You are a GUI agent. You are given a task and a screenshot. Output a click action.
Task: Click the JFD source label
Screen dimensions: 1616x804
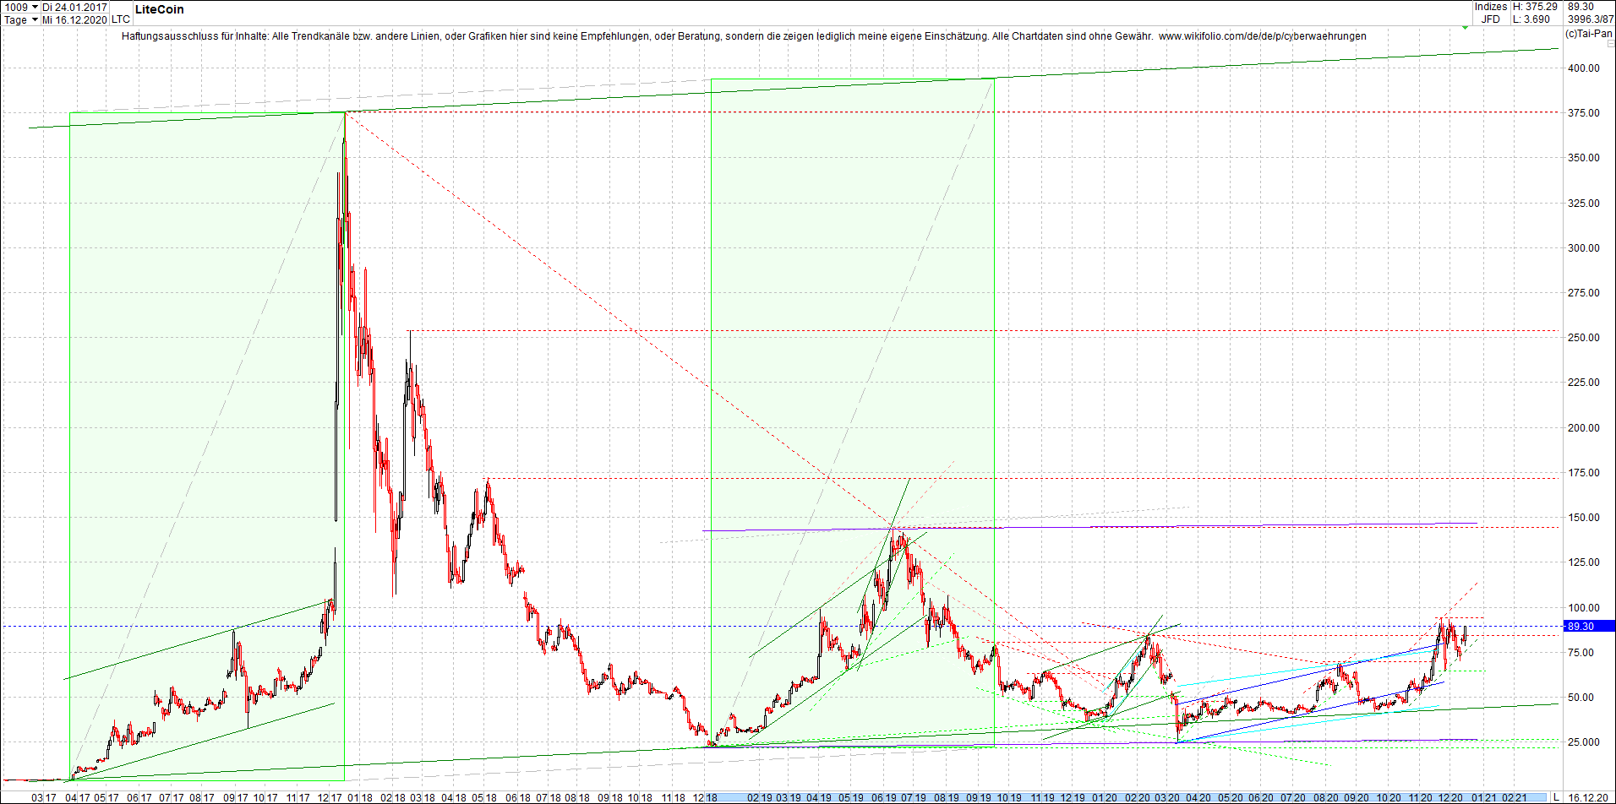point(1491,19)
